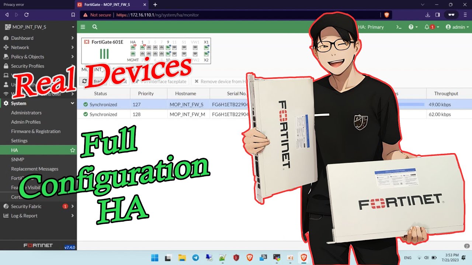Open Admin Profiles under System
Viewport: 472px width, 265px height.
click(26, 122)
